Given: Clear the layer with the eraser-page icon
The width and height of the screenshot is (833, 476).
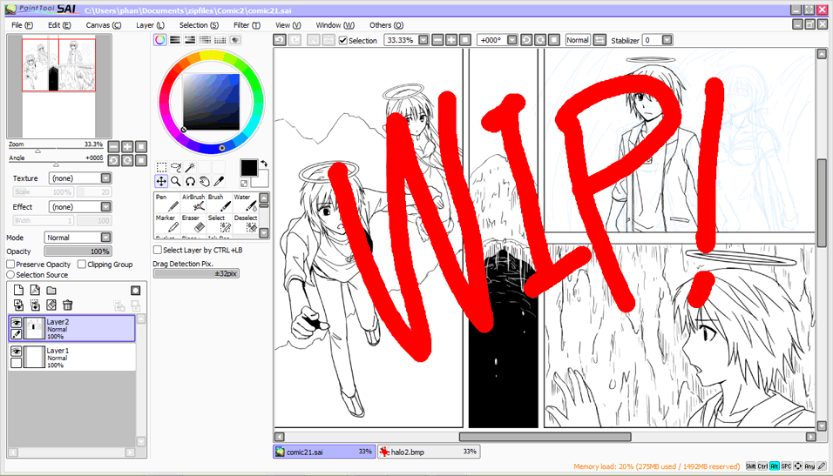Looking at the screenshot, I should click(x=51, y=305).
